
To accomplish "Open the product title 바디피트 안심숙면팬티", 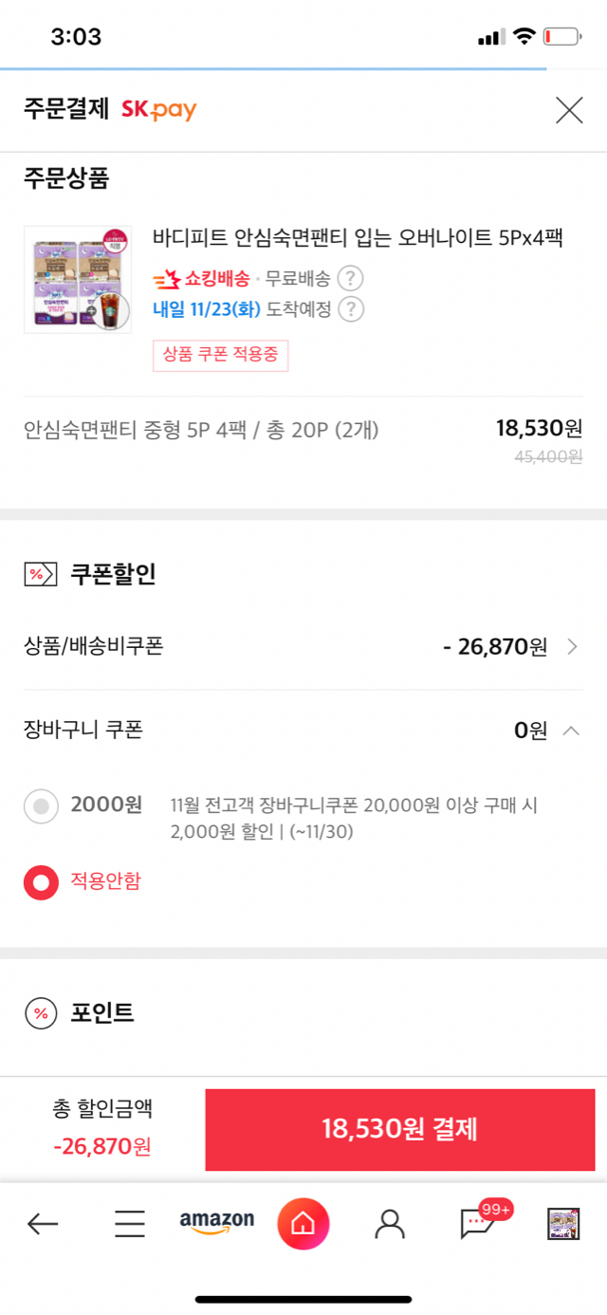I will (358, 238).
